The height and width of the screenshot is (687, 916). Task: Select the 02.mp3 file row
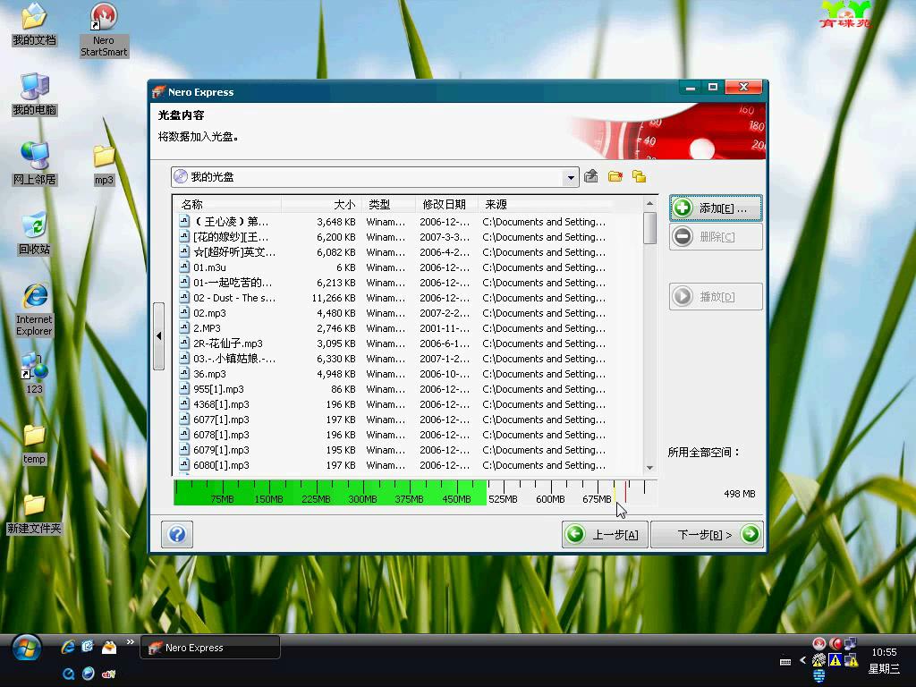pos(393,313)
